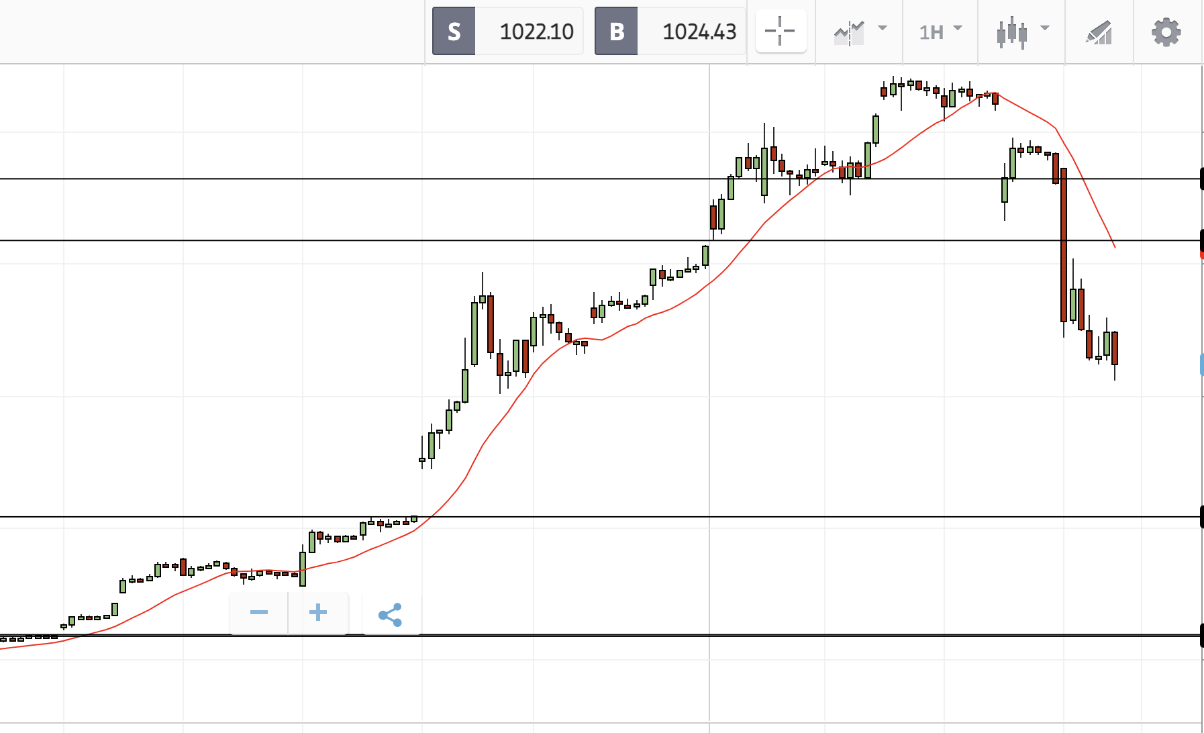Image resolution: width=1204 pixels, height=733 pixels.
Task: Expand the arrow beside the candlestick icon
Action: 1044,28
